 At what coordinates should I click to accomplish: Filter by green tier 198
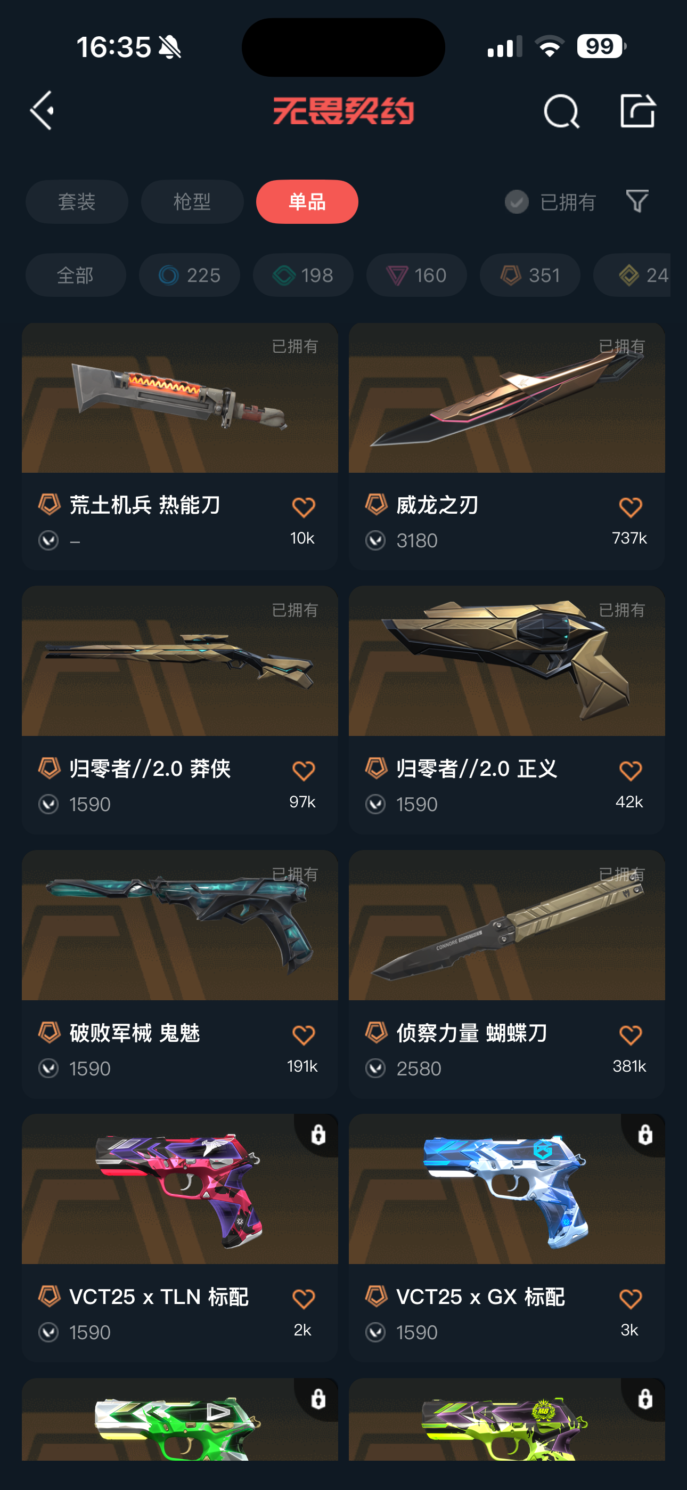tap(303, 276)
